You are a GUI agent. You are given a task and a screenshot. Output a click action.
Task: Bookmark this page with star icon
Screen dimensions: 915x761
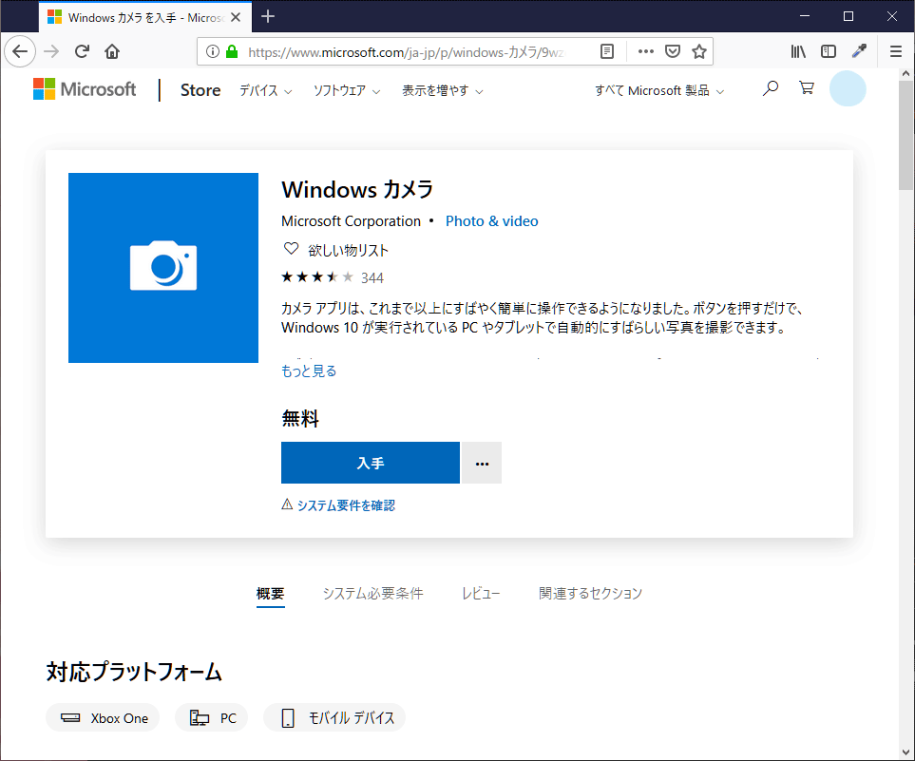699,51
